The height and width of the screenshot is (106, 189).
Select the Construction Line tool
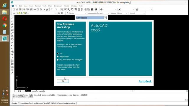pyautogui.click(x=12, y=21)
